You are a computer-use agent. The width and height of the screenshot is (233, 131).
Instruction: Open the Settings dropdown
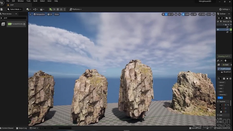pos(224,9)
